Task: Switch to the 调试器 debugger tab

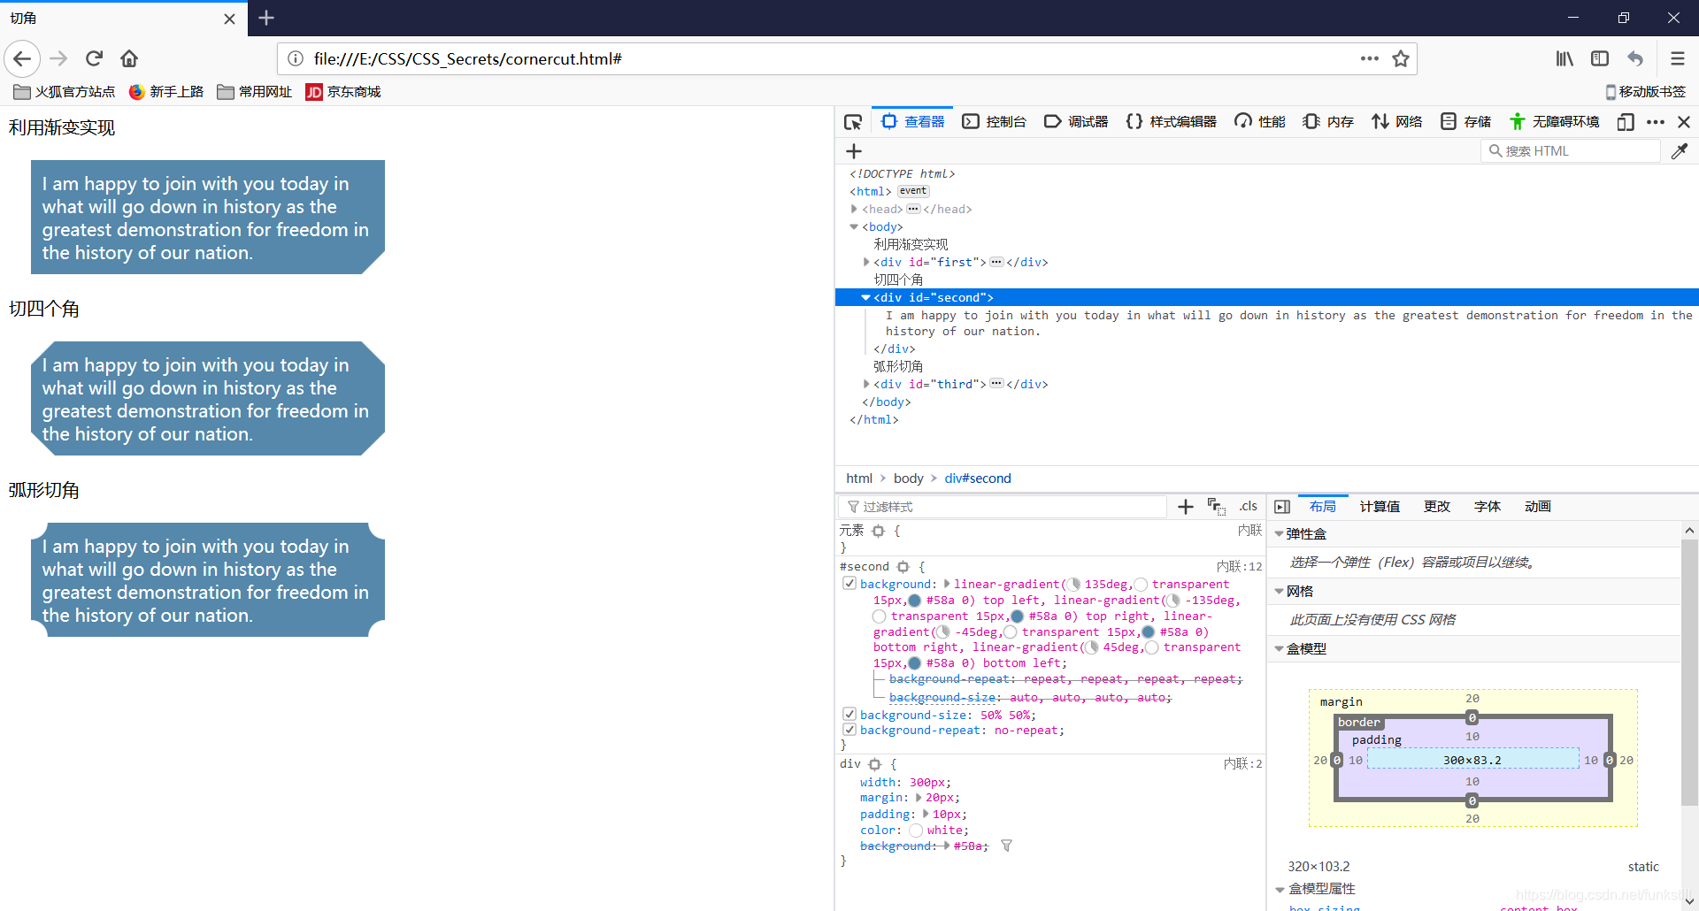Action: (1076, 122)
